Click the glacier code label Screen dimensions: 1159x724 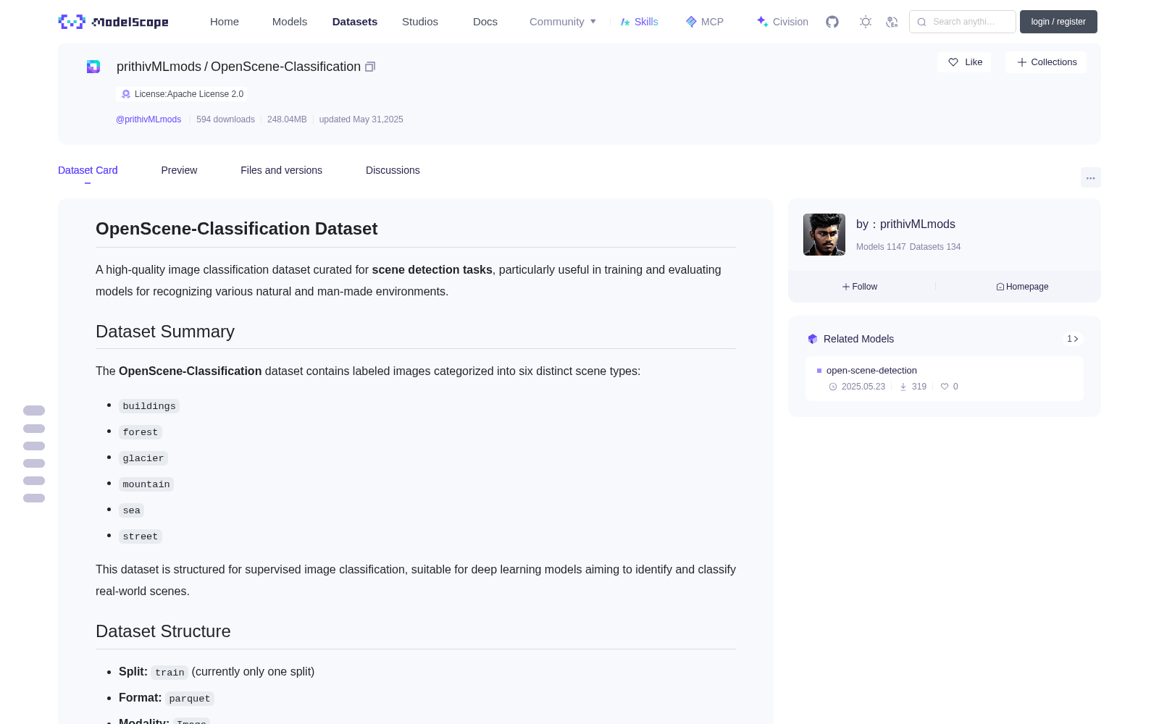[x=143, y=458]
